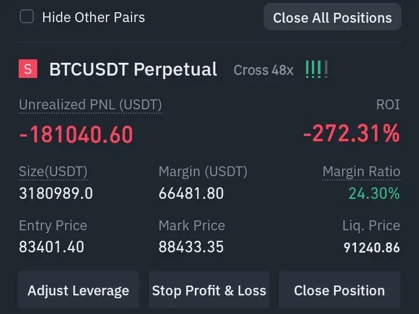Open Stop Profit & Loss settings
The image size is (419, 314).
pos(209,290)
